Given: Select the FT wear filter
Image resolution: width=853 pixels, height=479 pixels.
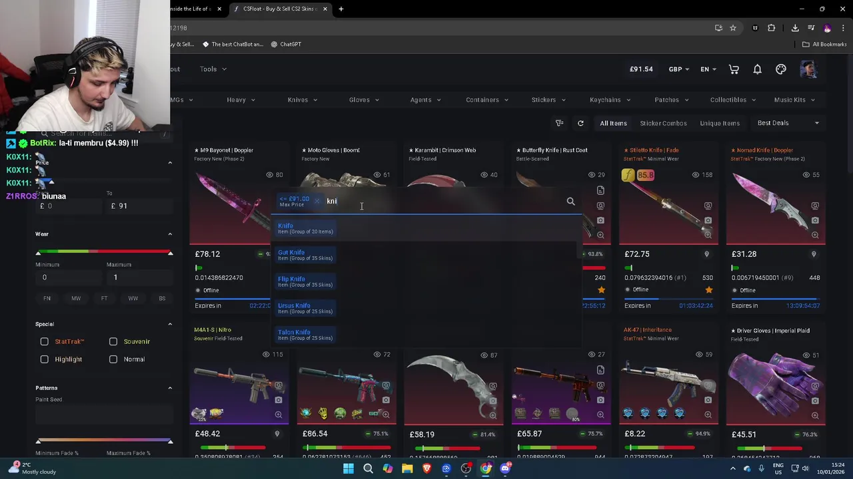Looking at the screenshot, I should pos(104,298).
